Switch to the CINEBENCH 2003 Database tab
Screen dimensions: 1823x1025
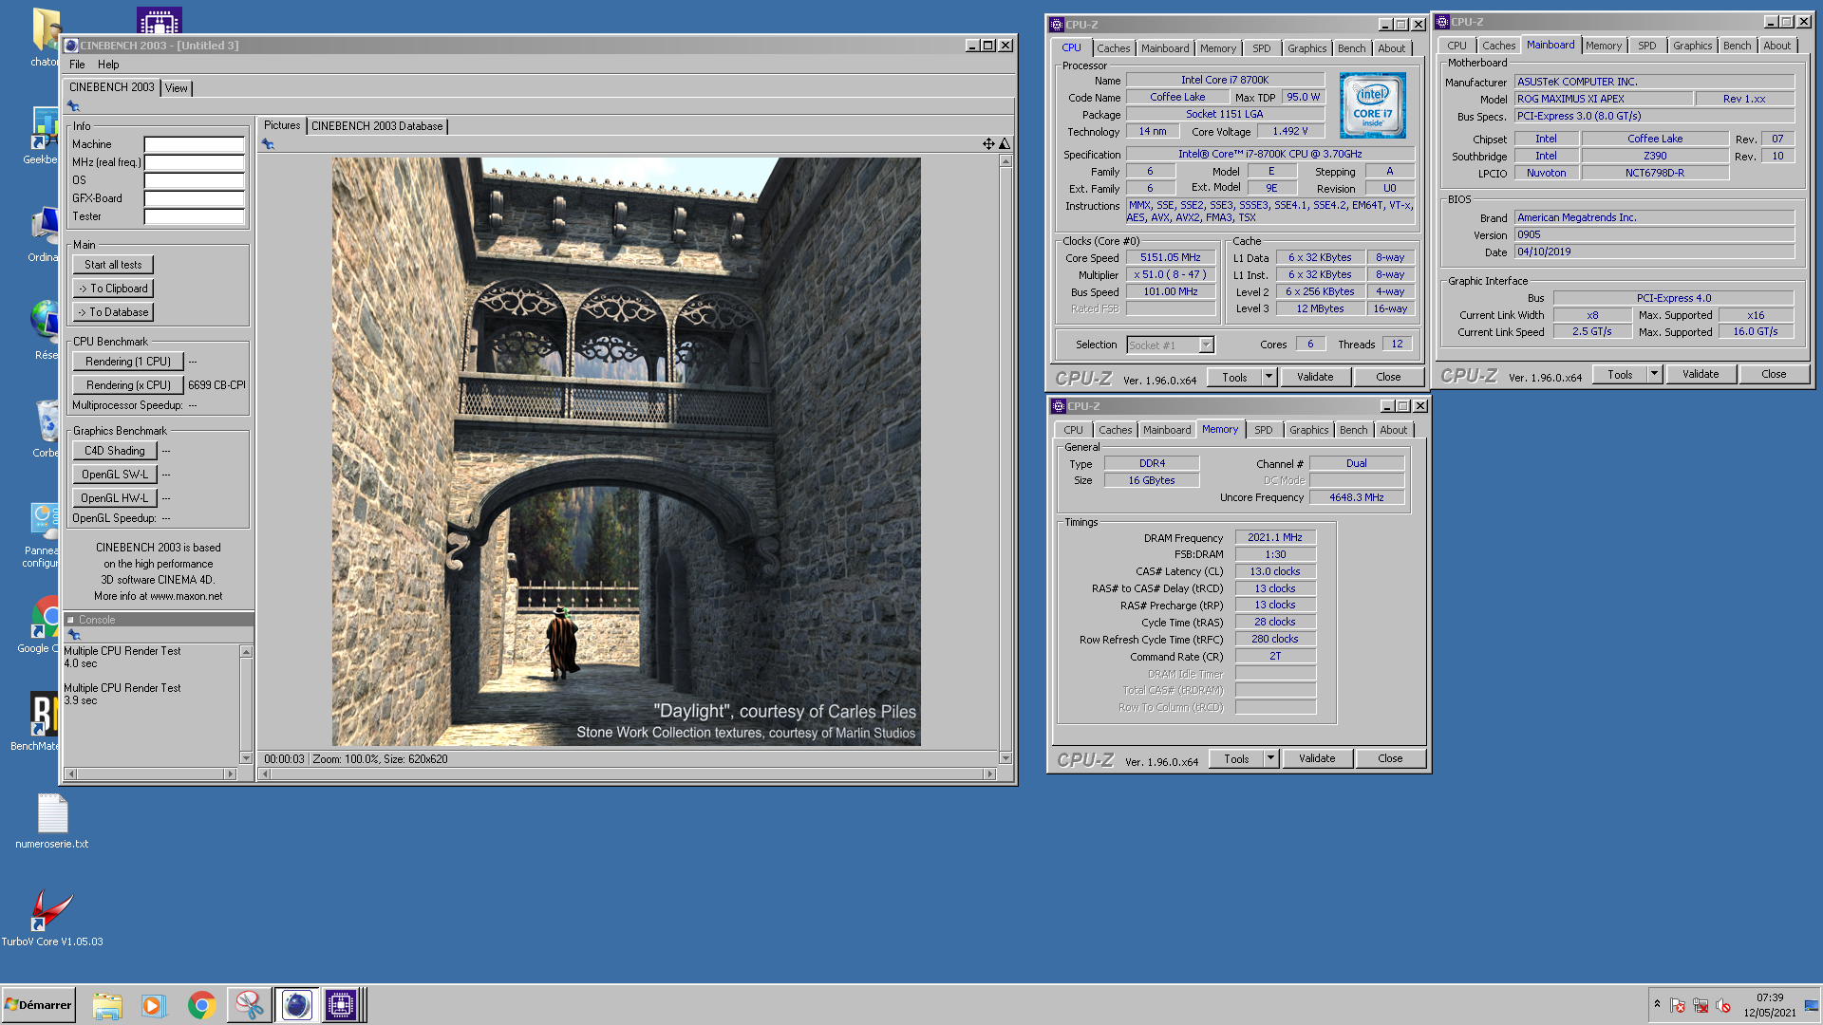point(377,126)
